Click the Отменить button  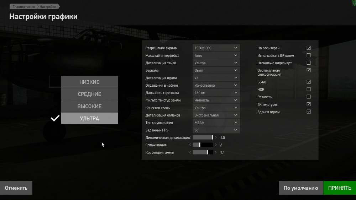16,188
